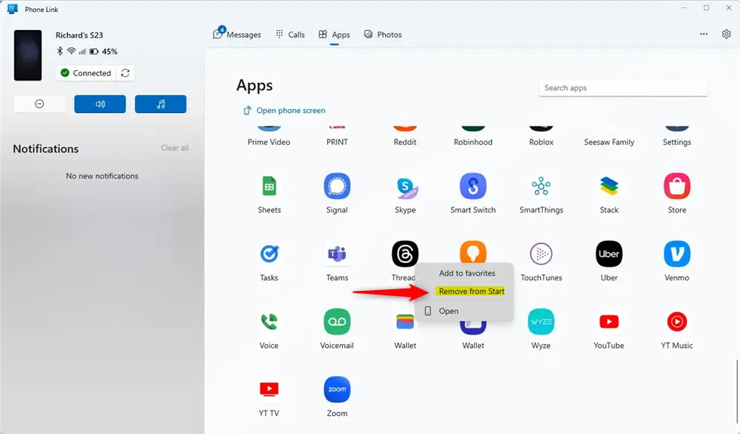Open the Teams app icon
This screenshot has width=740, height=434.
point(337,254)
